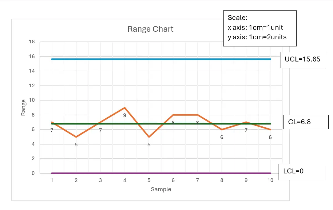Click horizontal axis label 6
The height and width of the screenshot is (210, 333).
click(173, 180)
